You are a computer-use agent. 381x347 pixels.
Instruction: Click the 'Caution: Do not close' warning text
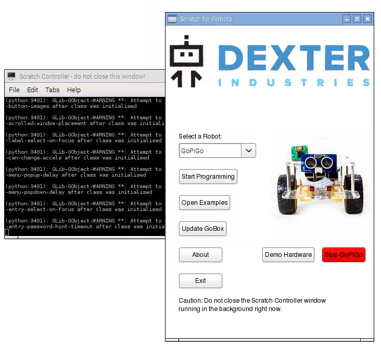[x=252, y=305]
